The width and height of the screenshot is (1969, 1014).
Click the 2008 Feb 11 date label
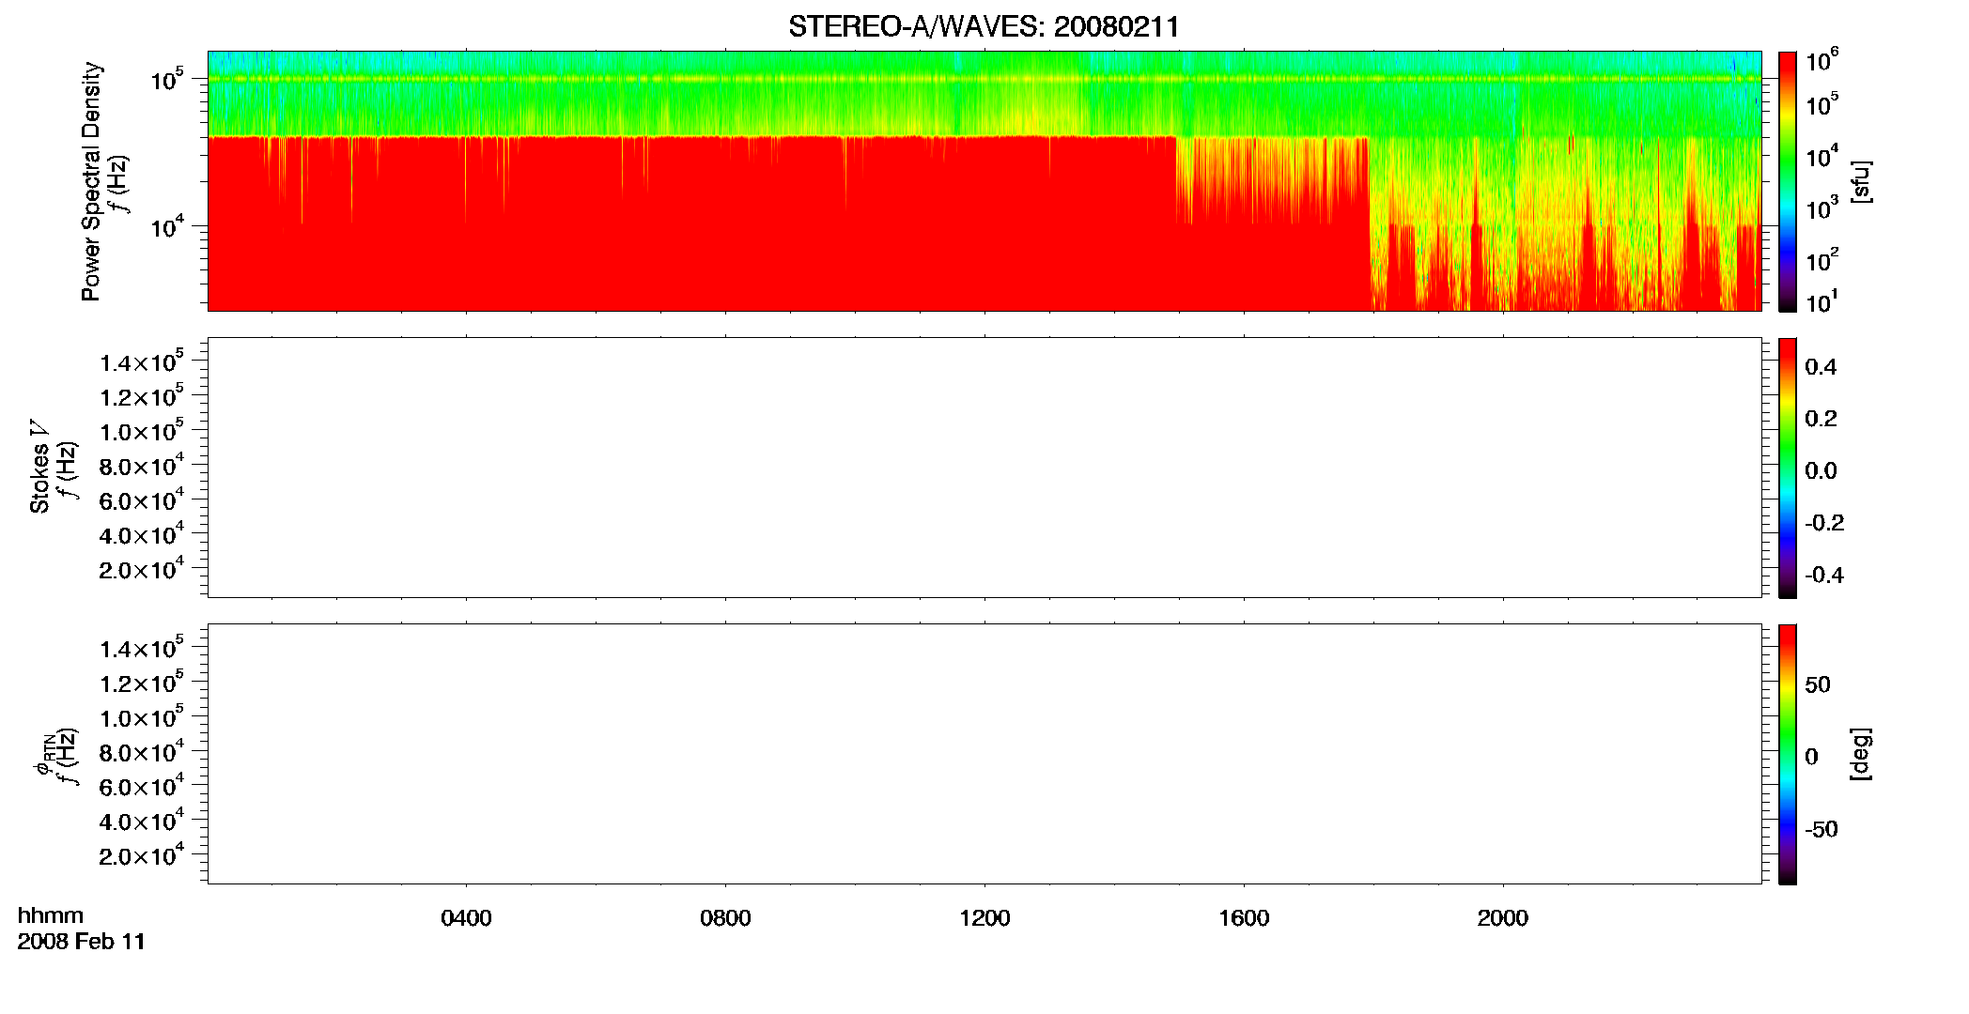82,942
